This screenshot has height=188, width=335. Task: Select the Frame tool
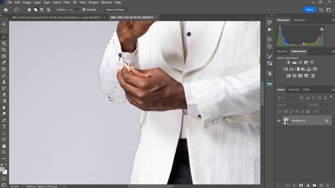point(4,56)
